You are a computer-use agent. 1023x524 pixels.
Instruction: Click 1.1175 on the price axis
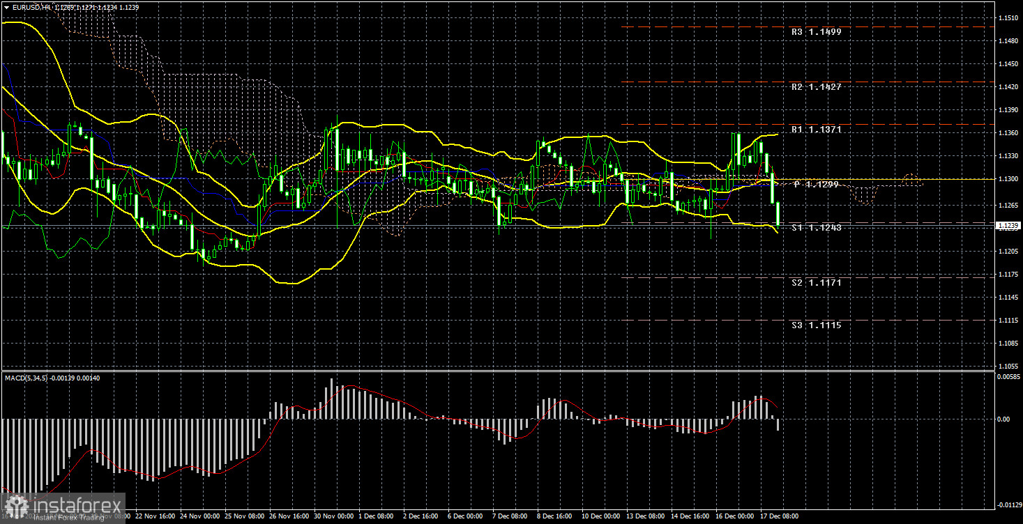click(1008, 274)
